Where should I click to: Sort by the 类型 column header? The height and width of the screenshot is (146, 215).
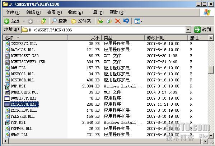click(123, 37)
